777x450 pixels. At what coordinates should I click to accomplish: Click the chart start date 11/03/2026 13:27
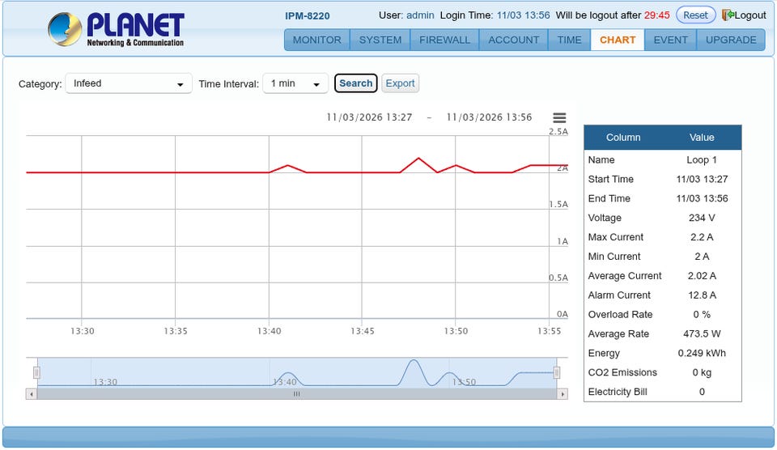point(369,117)
